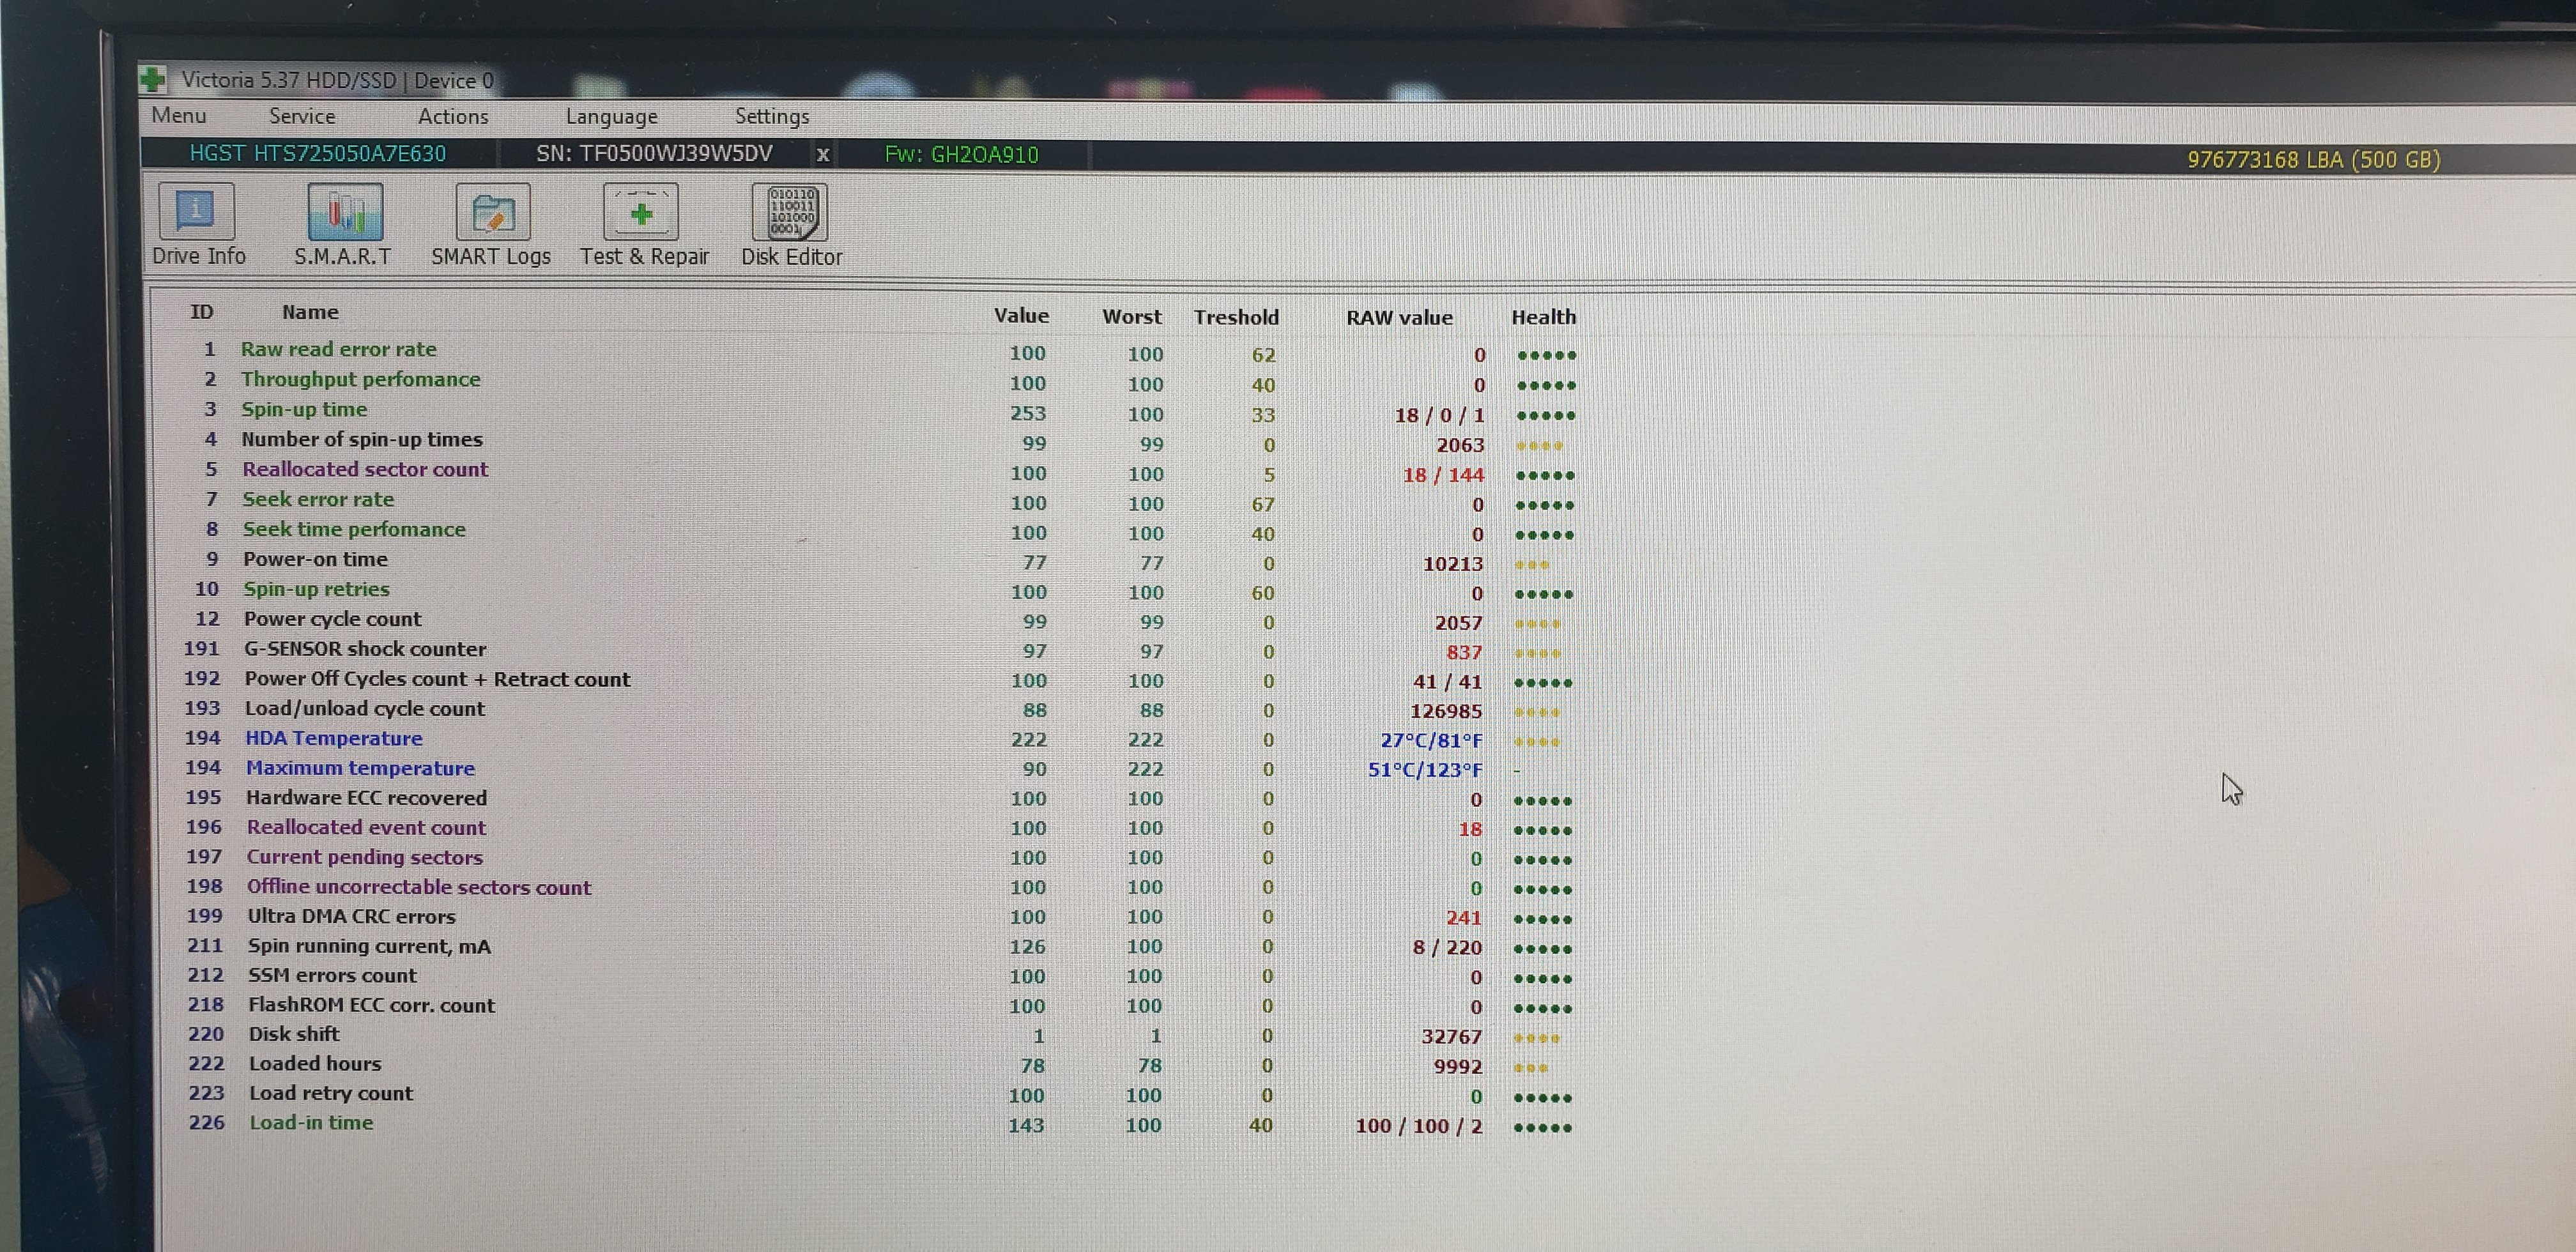Image resolution: width=2576 pixels, height=1252 pixels.
Task: Click the RAW value column header
Action: click(x=1399, y=317)
